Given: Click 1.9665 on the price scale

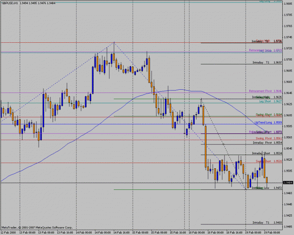Looking at the screenshot, I should click(288, 82).
